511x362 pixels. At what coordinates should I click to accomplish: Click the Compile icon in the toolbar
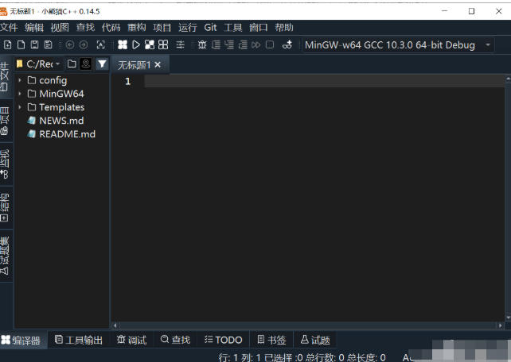(x=123, y=45)
